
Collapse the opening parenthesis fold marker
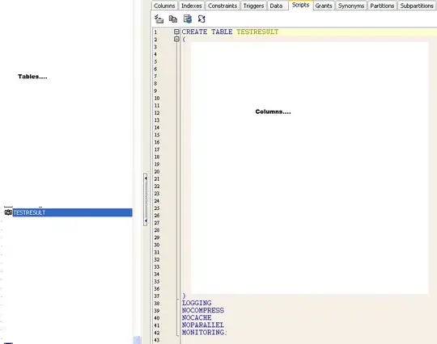pyautogui.click(x=176, y=40)
